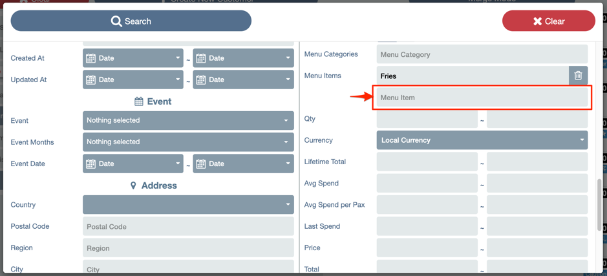Click the Qty minimum field

(x=427, y=119)
